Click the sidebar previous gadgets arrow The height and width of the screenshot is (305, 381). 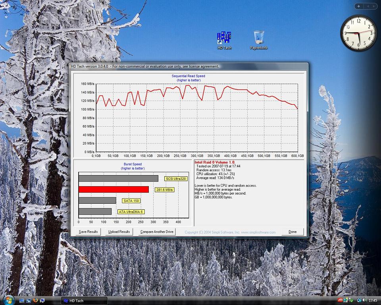click(x=368, y=6)
